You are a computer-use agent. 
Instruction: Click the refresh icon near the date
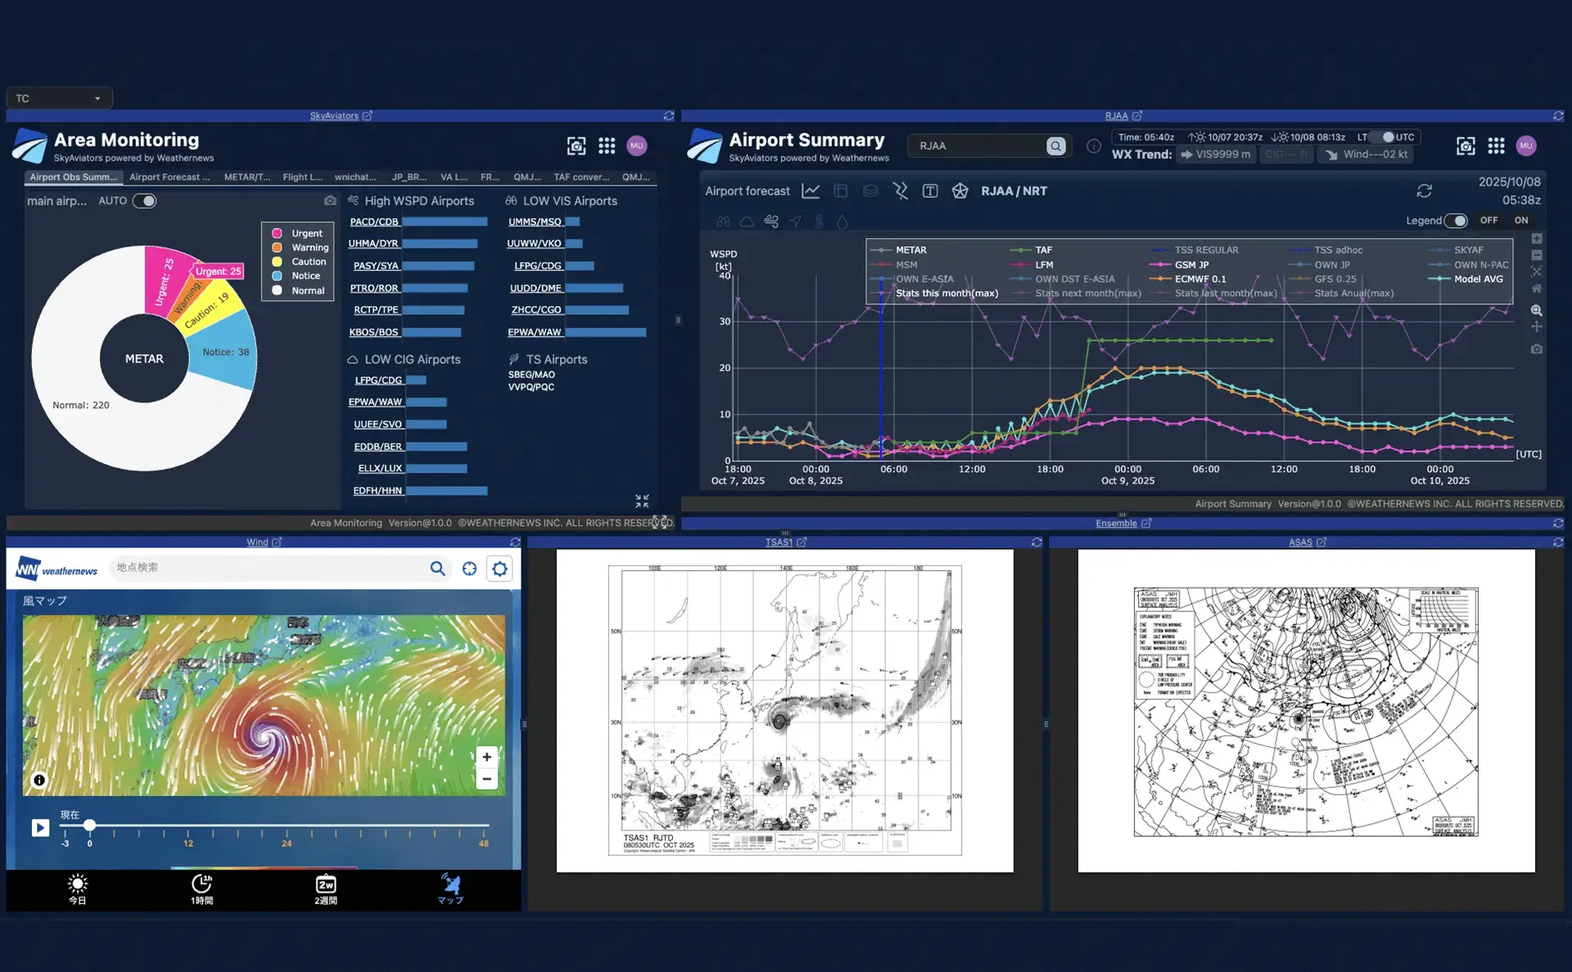point(1424,191)
